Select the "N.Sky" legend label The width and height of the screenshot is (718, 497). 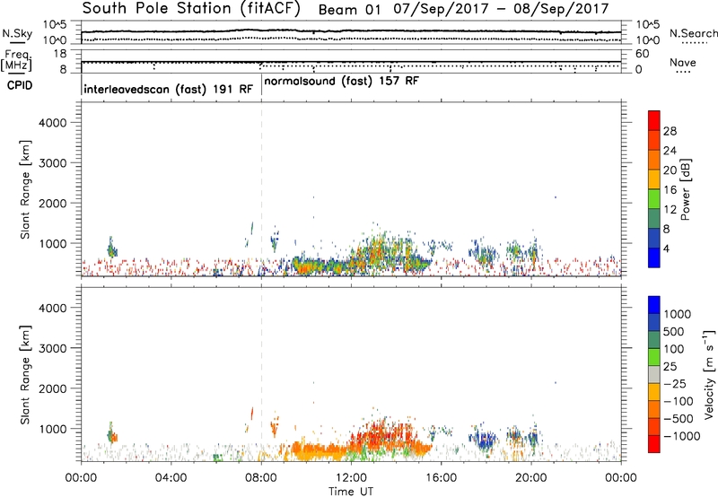[17, 33]
